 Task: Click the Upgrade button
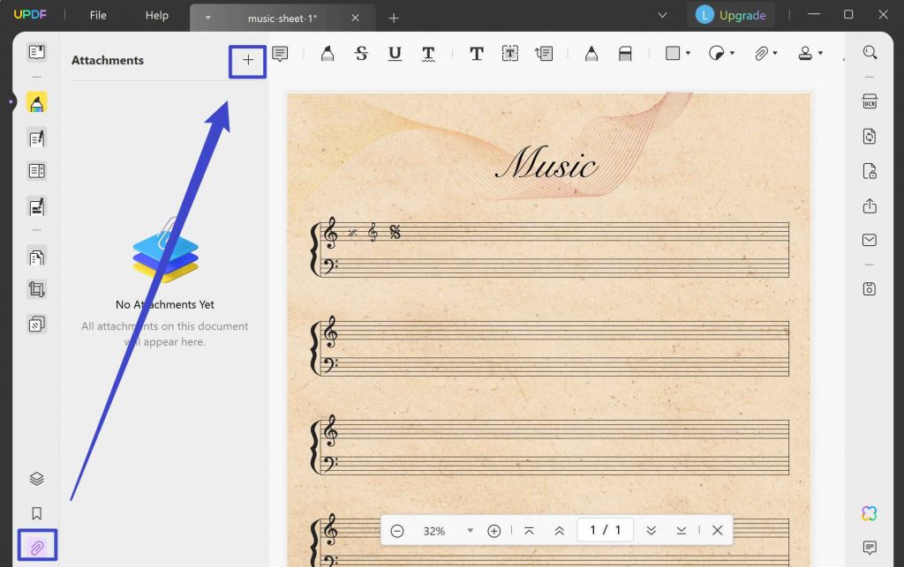[x=731, y=14]
